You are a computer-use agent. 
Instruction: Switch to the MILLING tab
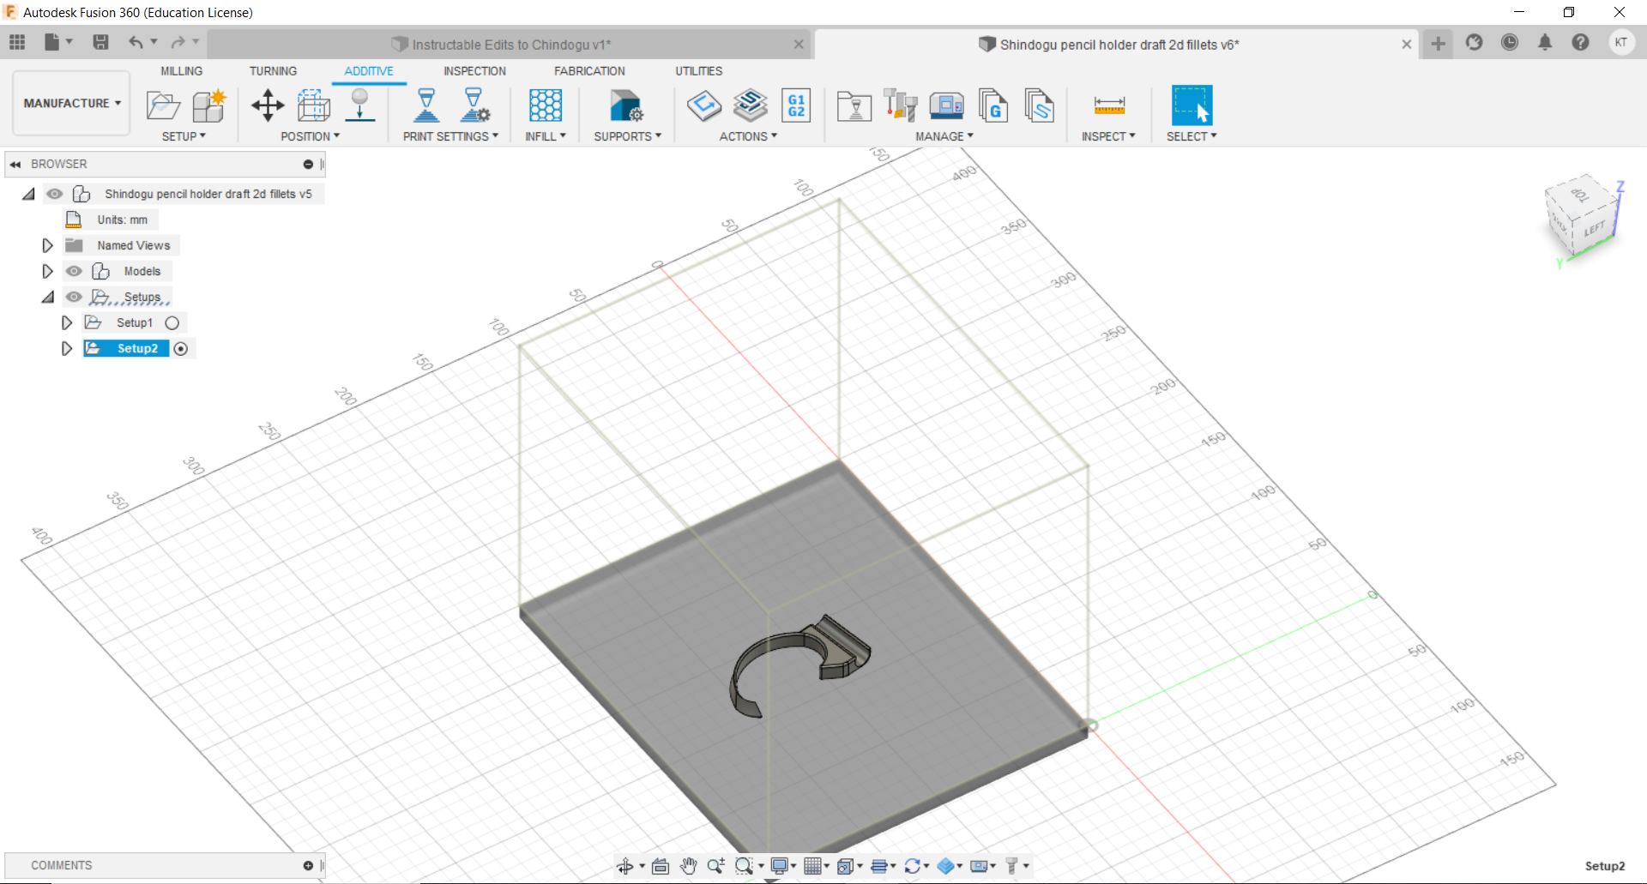(182, 71)
